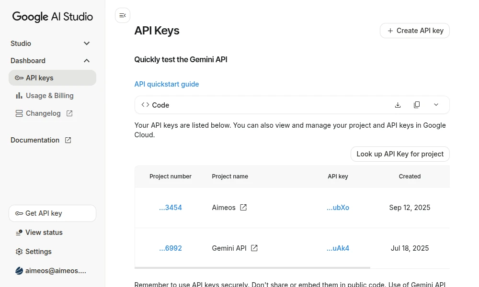Viewport: 479px width, 287px height.
Task: Open the Documentation external link
Action: [41, 140]
